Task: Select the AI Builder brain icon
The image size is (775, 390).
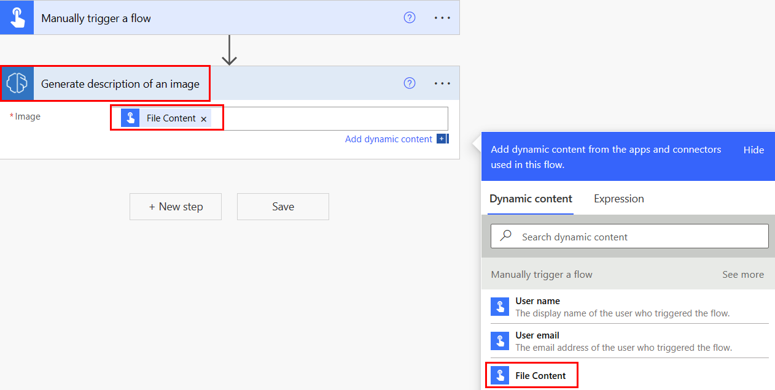Action: click(x=18, y=83)
